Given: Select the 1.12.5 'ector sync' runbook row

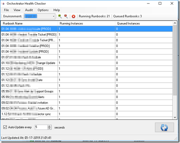Looking at the screenshot, I should (87, 114).
